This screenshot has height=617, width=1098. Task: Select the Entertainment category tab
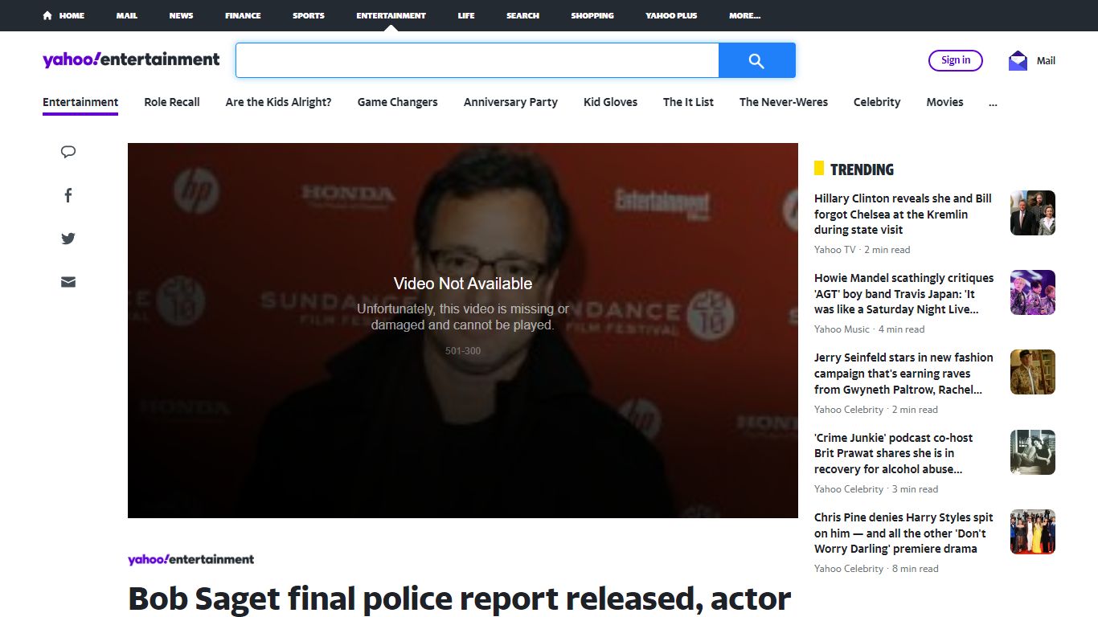pyautogui.click(x=80, y=102)
